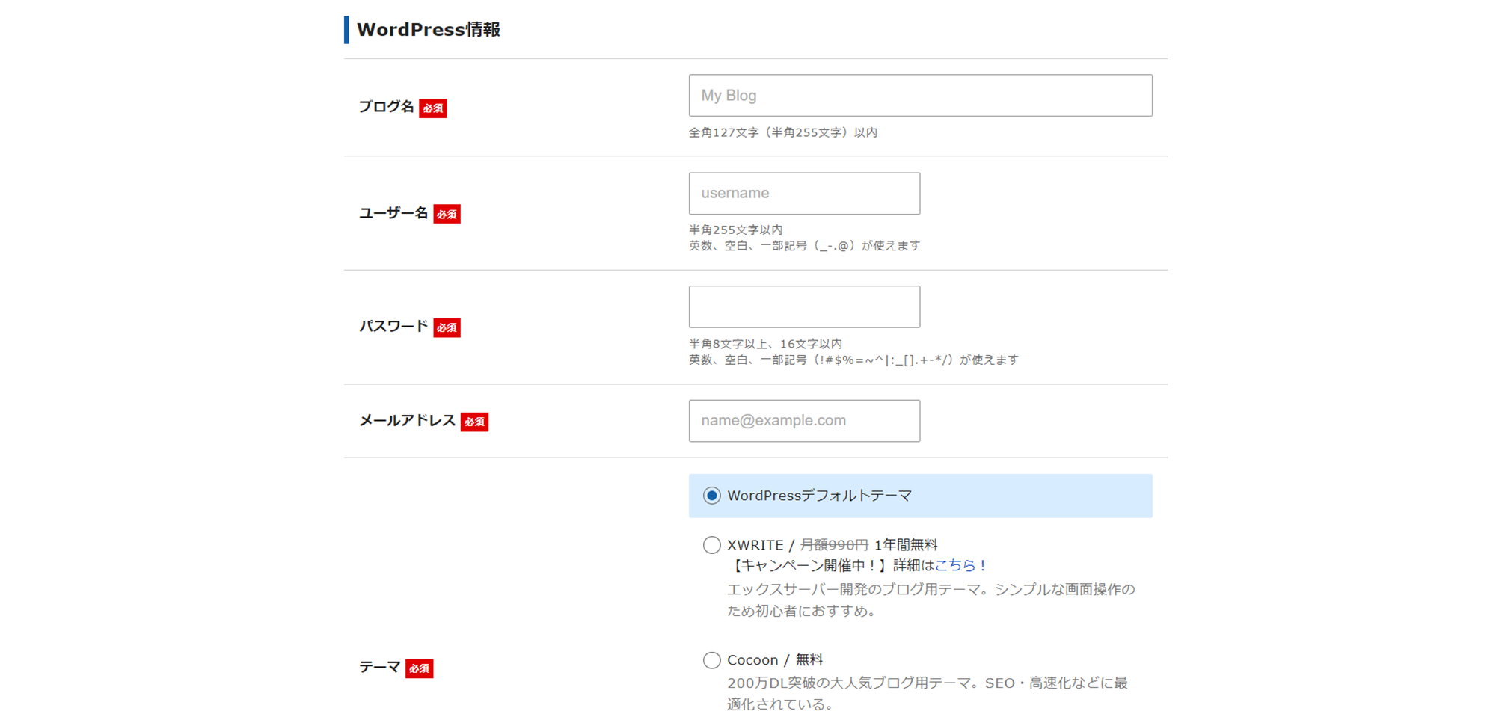1496x711 pixels.
Task: Click the WordPress情報 section heading
Action: pos(428,30)
